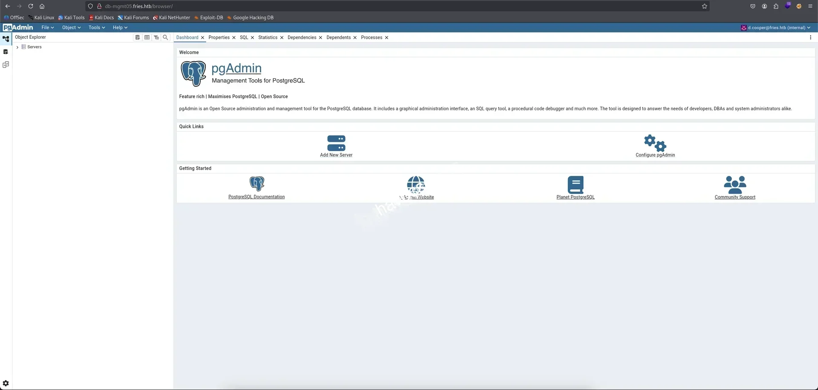Open Firefox downloads showing 13 items
This screenshot has height=390, width=818.
[x=788, y=6]
